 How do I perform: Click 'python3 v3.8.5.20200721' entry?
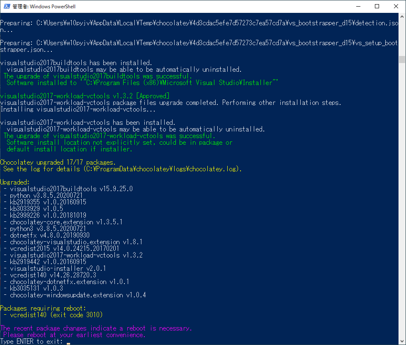(48, 228)
